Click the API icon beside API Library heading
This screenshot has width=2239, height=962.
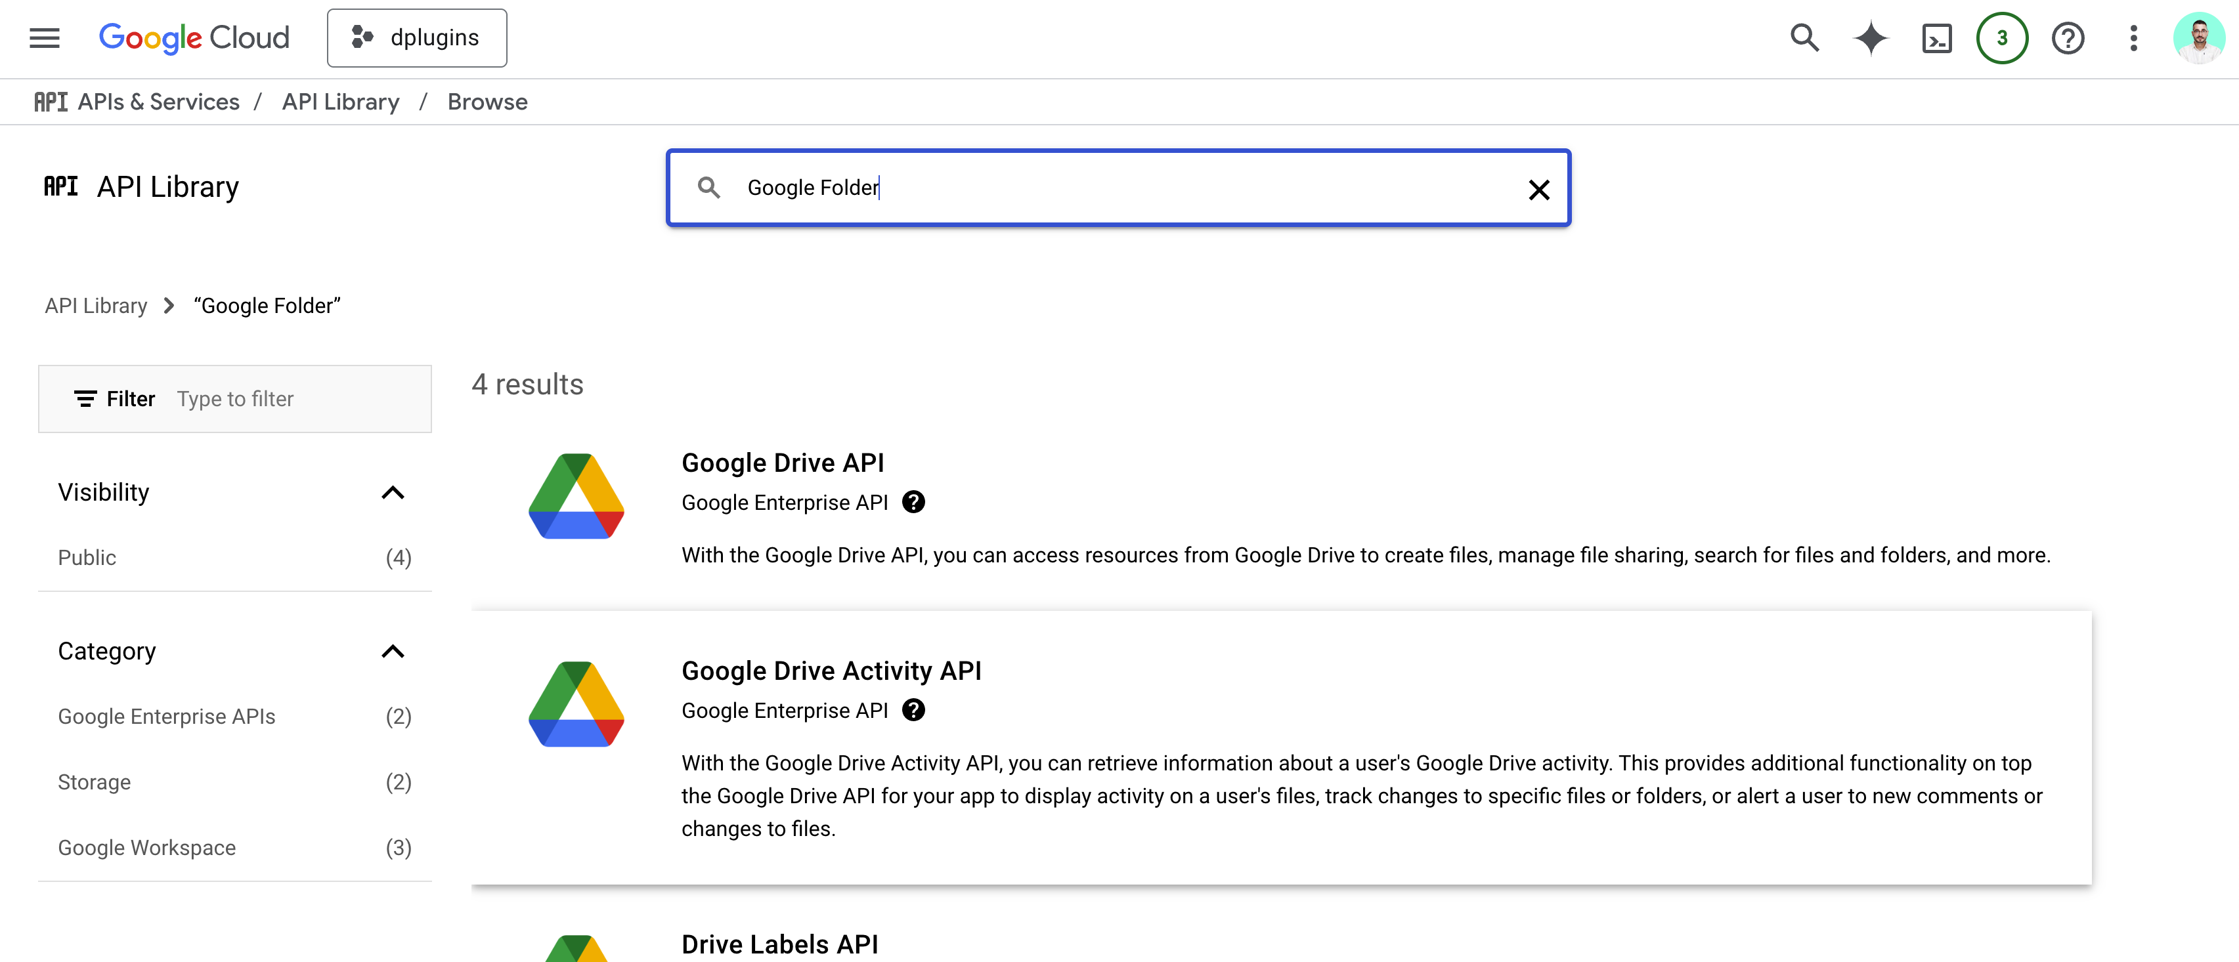click(x=61, y=186)
